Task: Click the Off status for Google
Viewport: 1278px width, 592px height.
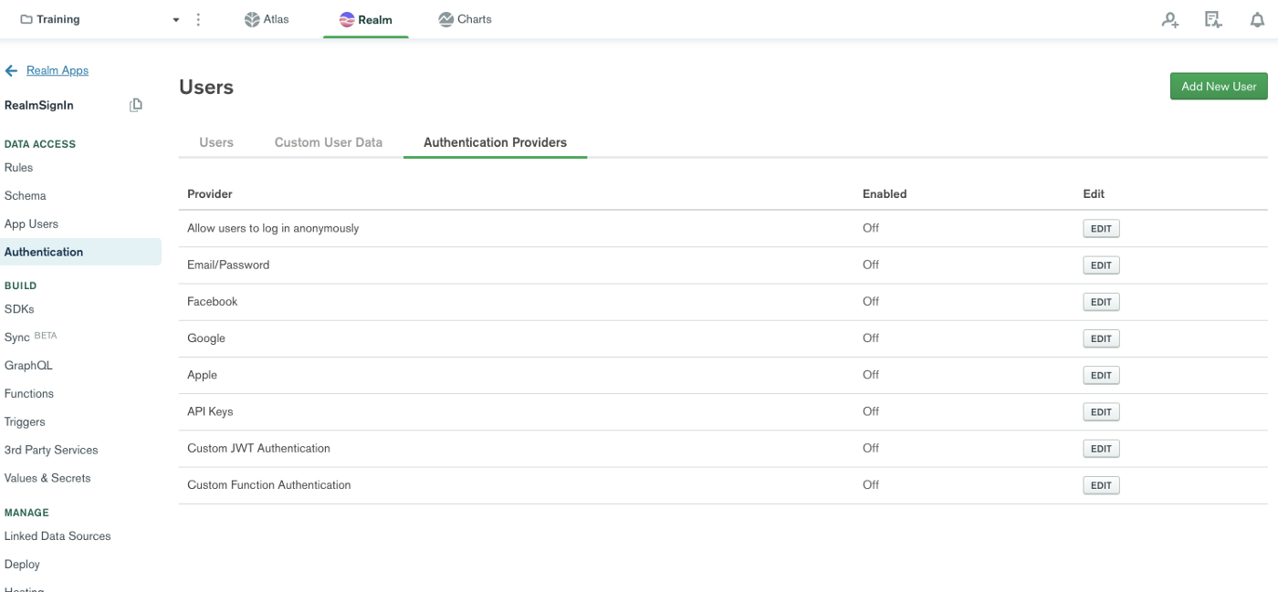Action: 871,338
